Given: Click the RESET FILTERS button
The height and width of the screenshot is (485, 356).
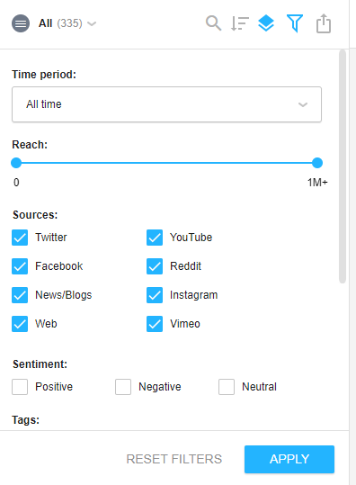Looking at the screenshot, I should click(x=174, y=459).
